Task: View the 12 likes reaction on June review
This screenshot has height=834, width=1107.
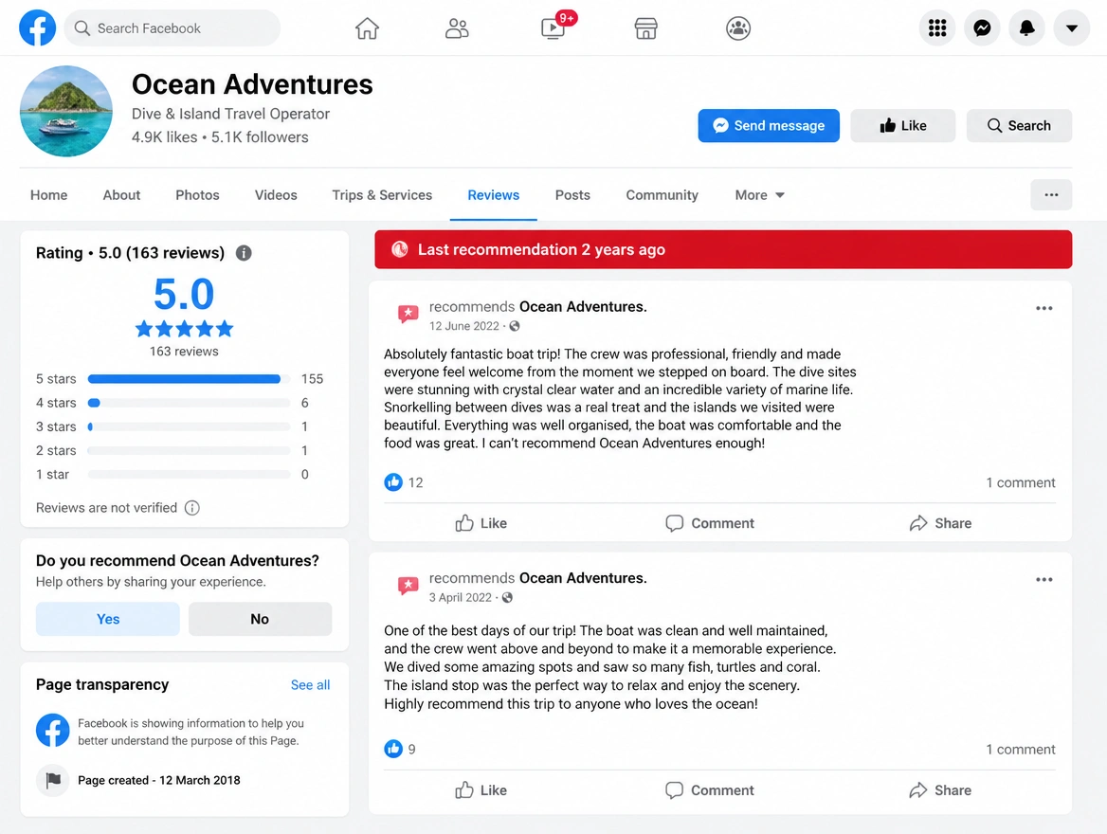Action: 404,482
